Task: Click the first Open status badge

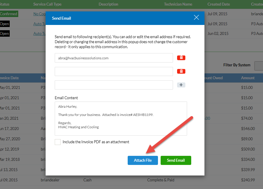Action: [x=4, y=24]
